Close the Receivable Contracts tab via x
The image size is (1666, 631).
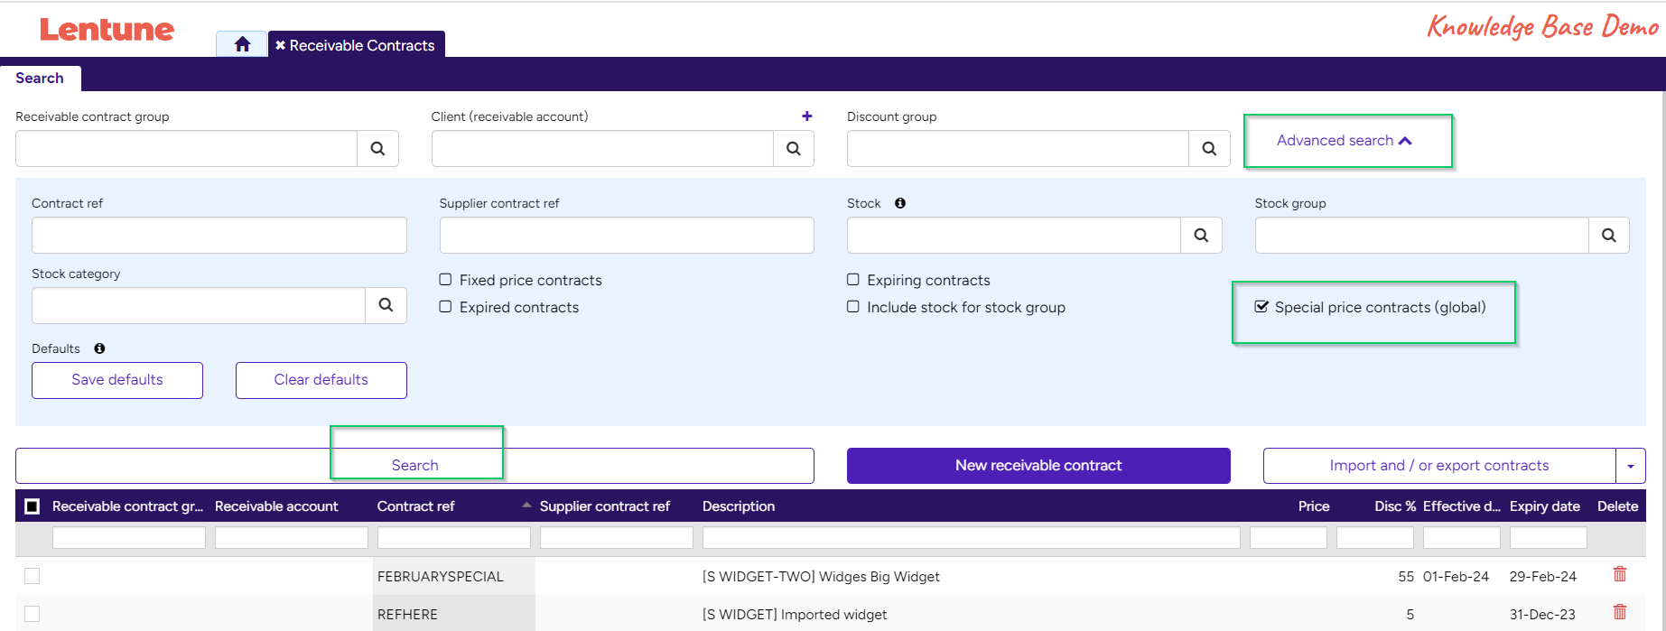(x=280, y=45)
